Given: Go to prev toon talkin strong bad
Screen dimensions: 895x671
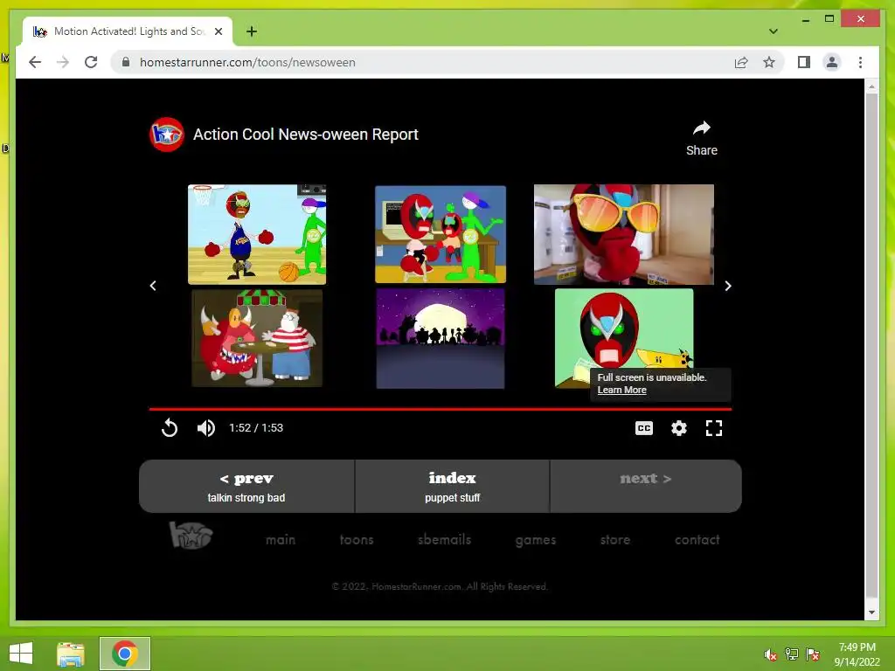Looking at the screenshot, I should coord(246,487).
